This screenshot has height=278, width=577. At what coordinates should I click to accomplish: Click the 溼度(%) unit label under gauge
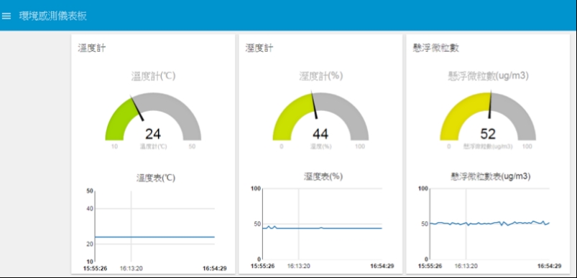(320, 147)
